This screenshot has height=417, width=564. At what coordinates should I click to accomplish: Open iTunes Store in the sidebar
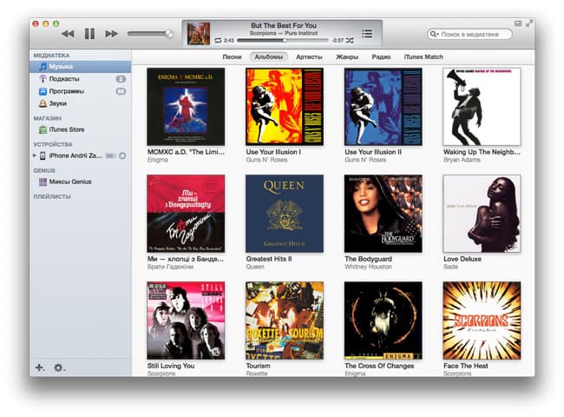81,129
